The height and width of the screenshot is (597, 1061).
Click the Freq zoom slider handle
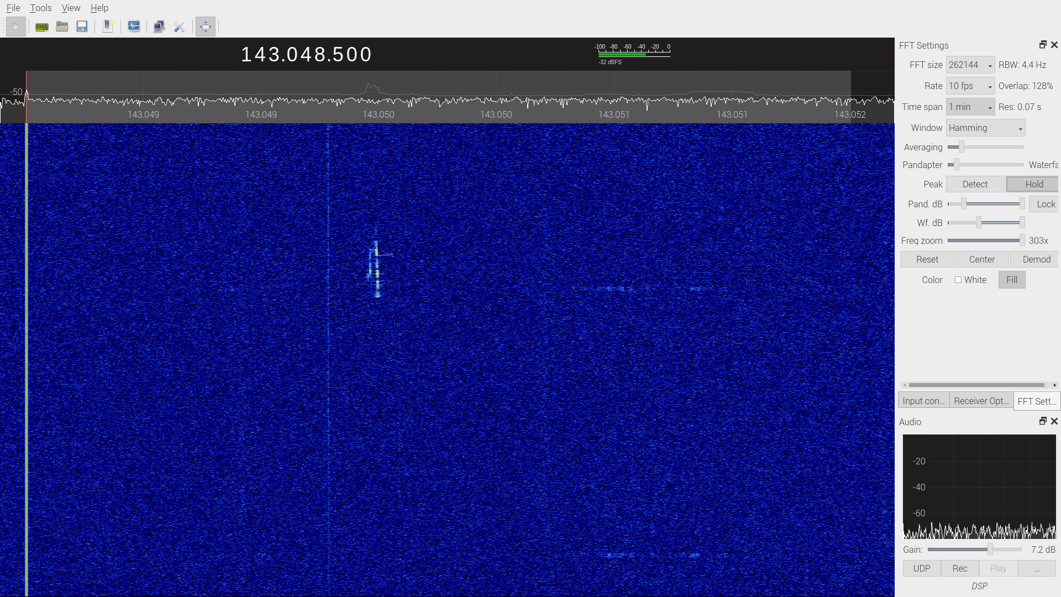[1022, 240]
